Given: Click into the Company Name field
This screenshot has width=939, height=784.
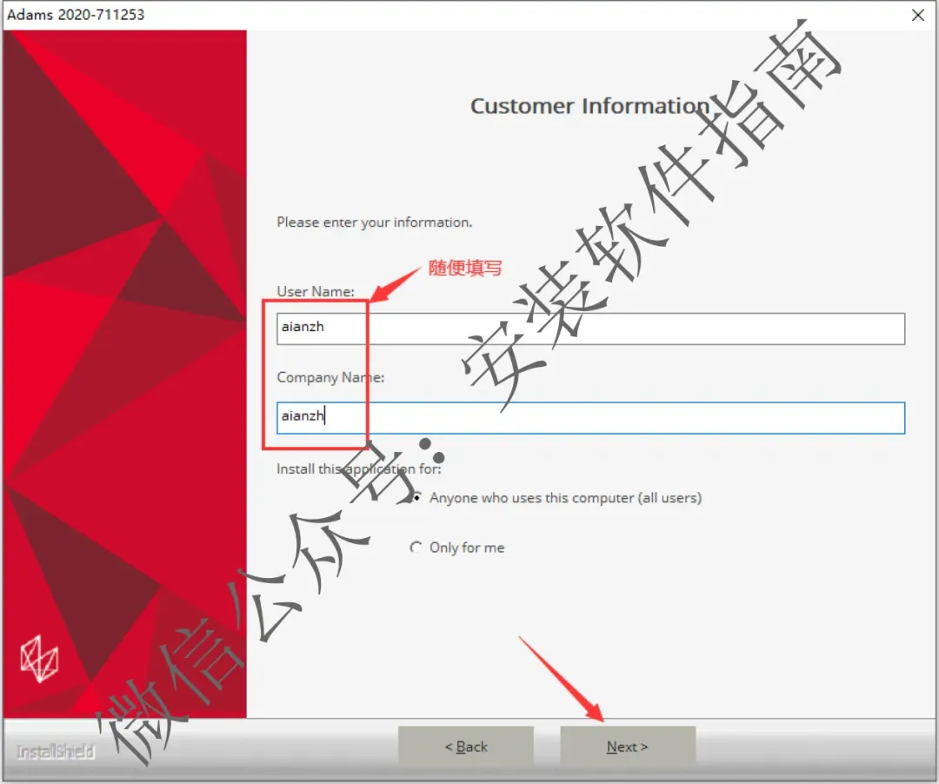Looking at the screenshot, I should (x=590, y=418).
